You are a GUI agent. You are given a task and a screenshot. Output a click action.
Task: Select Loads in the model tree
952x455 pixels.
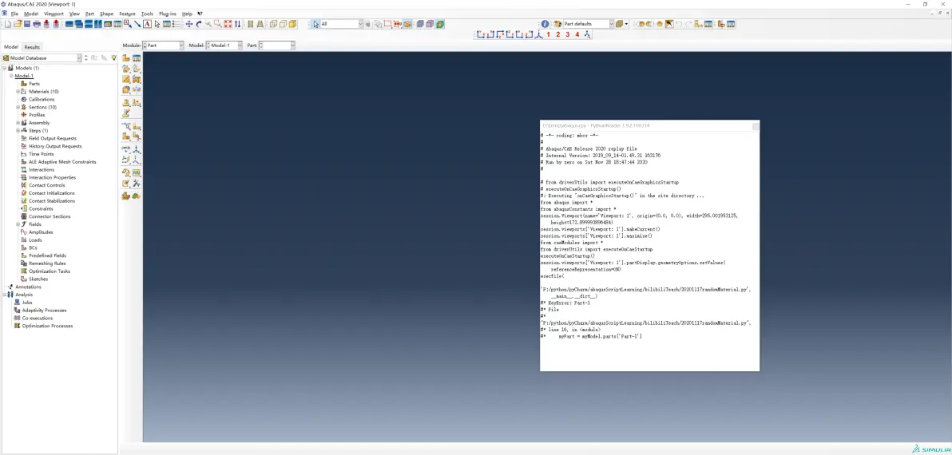(x=35, y=240)
